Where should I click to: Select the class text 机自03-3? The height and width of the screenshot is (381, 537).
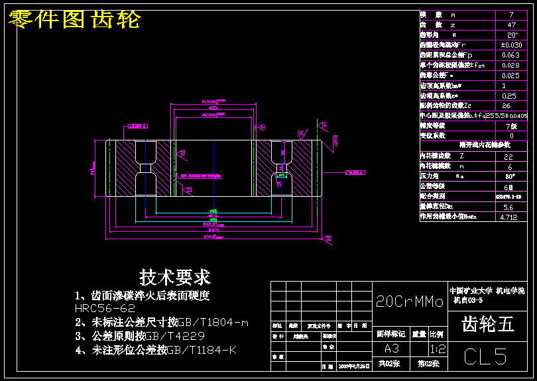tap(468, 301)
